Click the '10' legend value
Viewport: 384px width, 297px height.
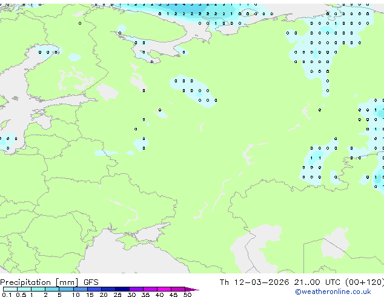pos(76,295)
